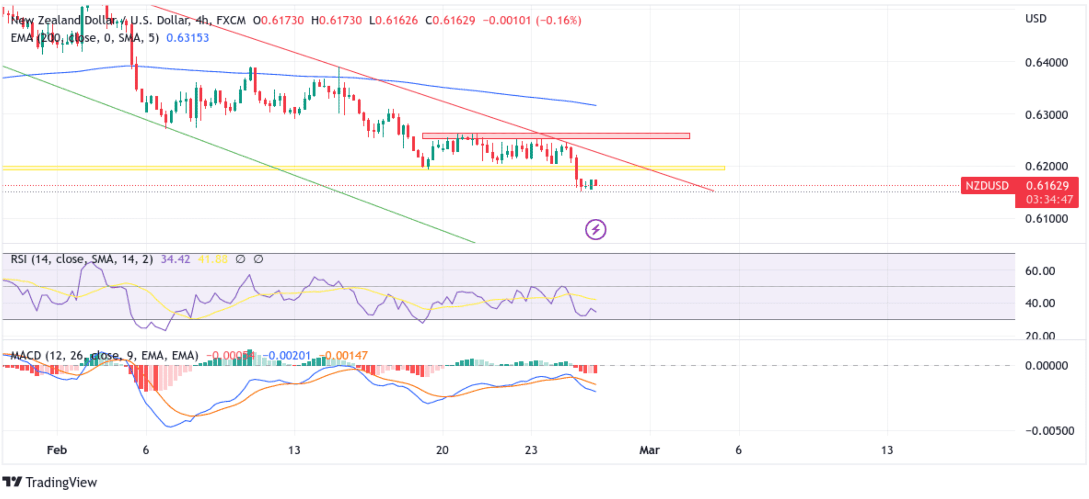The width and height of the screenshot is (1089, 499).
Task: Click the 0.64000 price axis label
Action: point(1046,63)
